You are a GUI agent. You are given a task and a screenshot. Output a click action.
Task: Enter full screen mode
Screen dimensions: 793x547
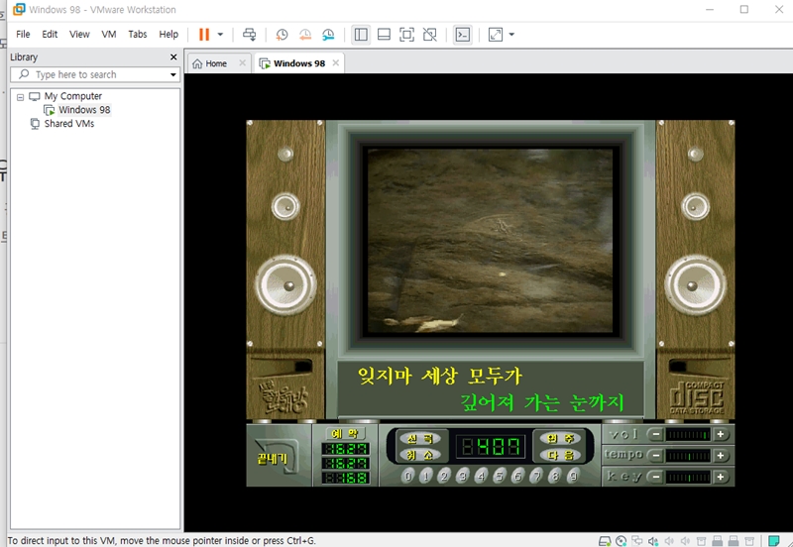(x=406, y=35)
